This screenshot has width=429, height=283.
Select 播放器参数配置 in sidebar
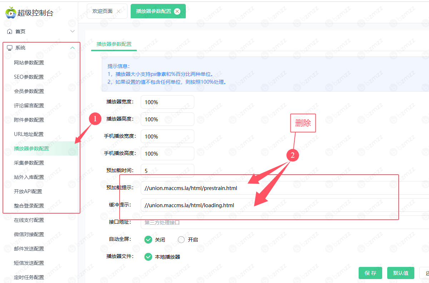[31, 148]
